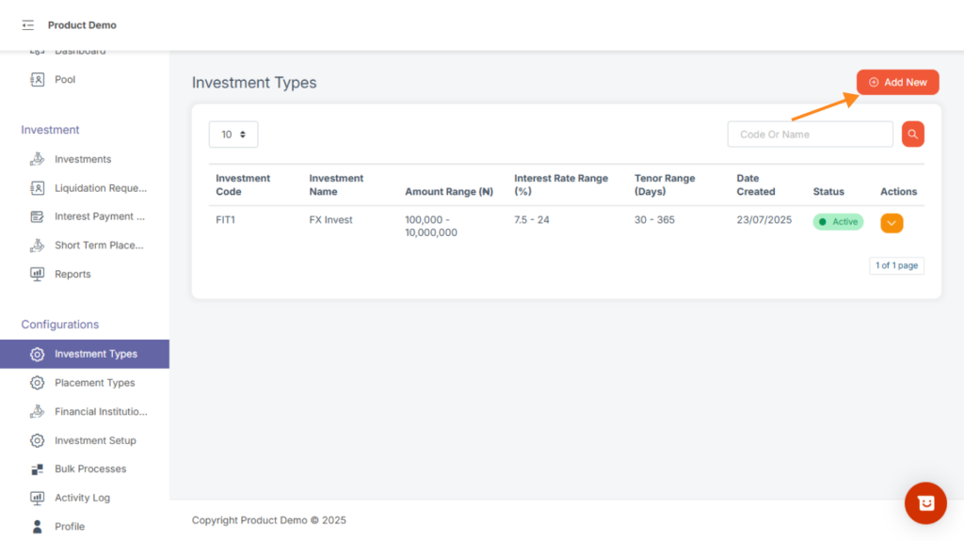The width and height of the screenshot is (964, 541).
Task: Go to Investment Setup menu item
Action: [x=95, y=440]
